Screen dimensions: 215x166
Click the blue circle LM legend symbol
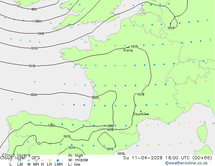coord(19,160)
